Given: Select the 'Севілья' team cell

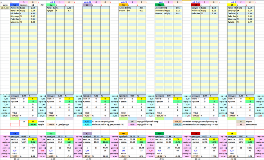Looking at the screenshot, I should [232, 14].
